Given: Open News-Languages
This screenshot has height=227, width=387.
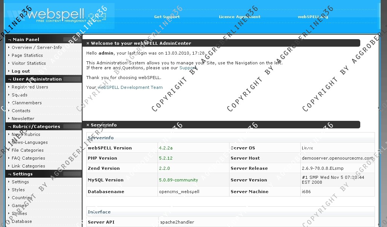Looking at the screenshot, I should coord(30,142).
